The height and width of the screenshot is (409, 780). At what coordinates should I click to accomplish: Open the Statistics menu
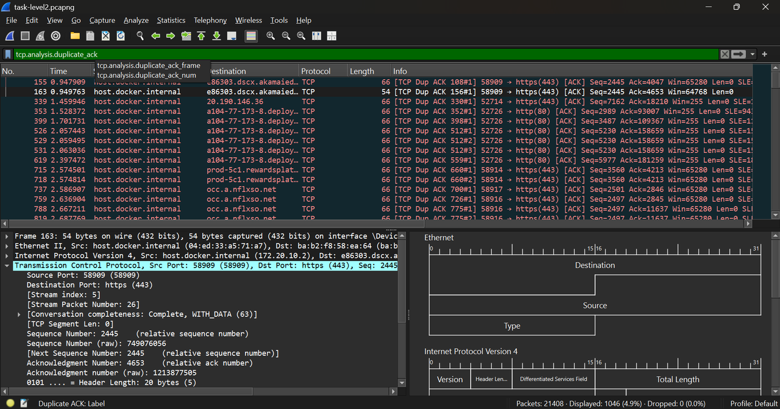point(171,20)
